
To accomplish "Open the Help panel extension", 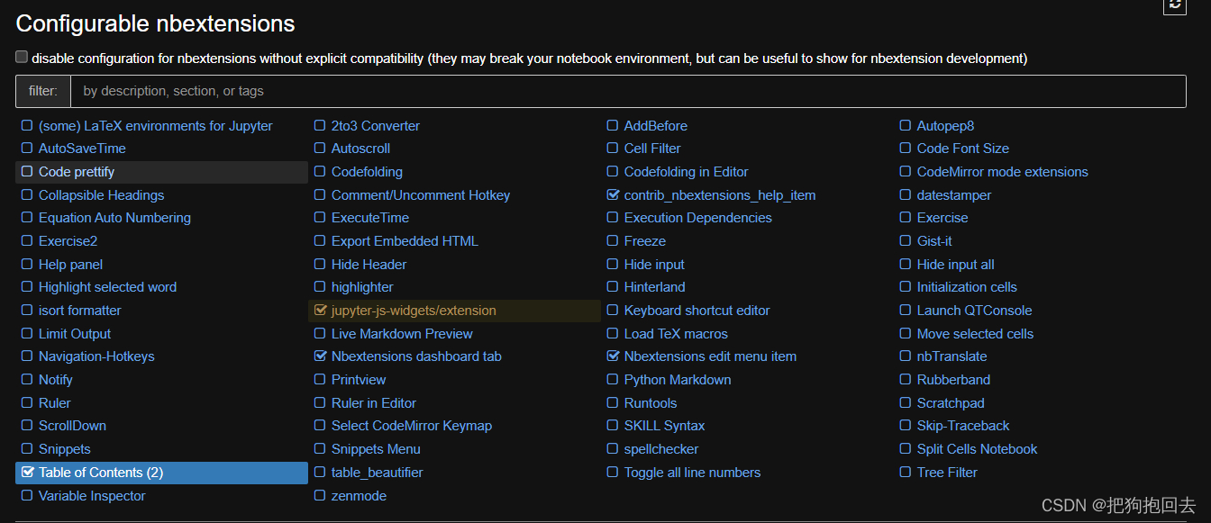I will pos(70,265).
